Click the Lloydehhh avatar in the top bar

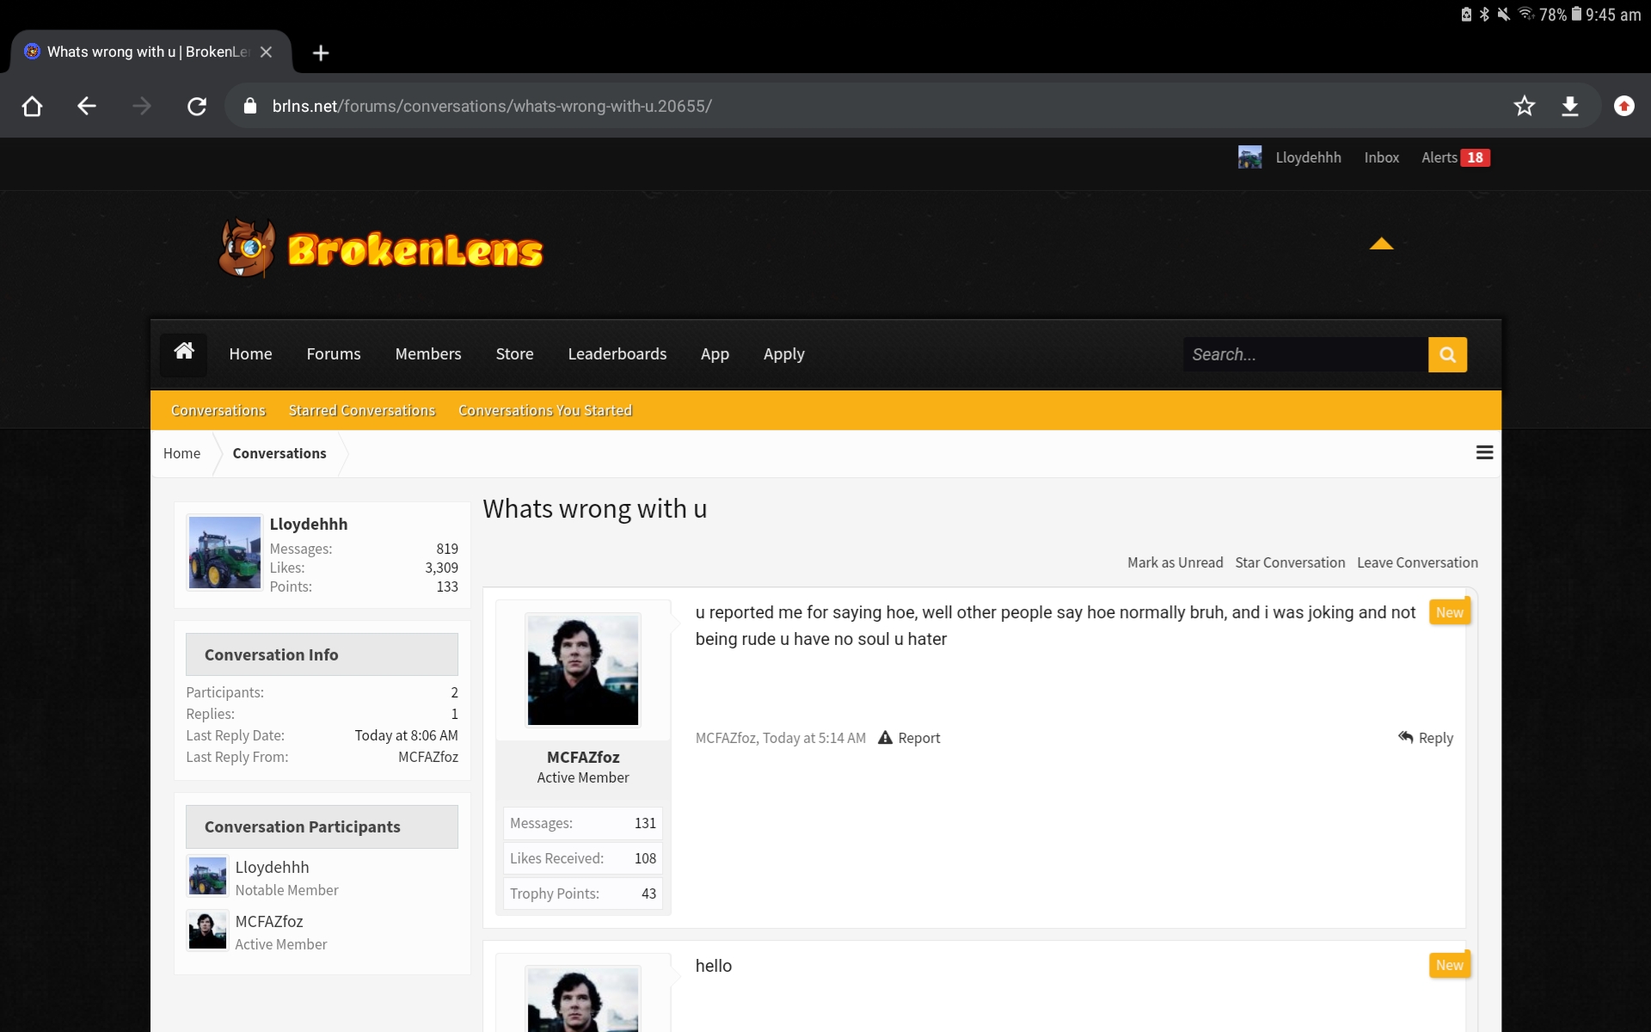pos(1249,157)
